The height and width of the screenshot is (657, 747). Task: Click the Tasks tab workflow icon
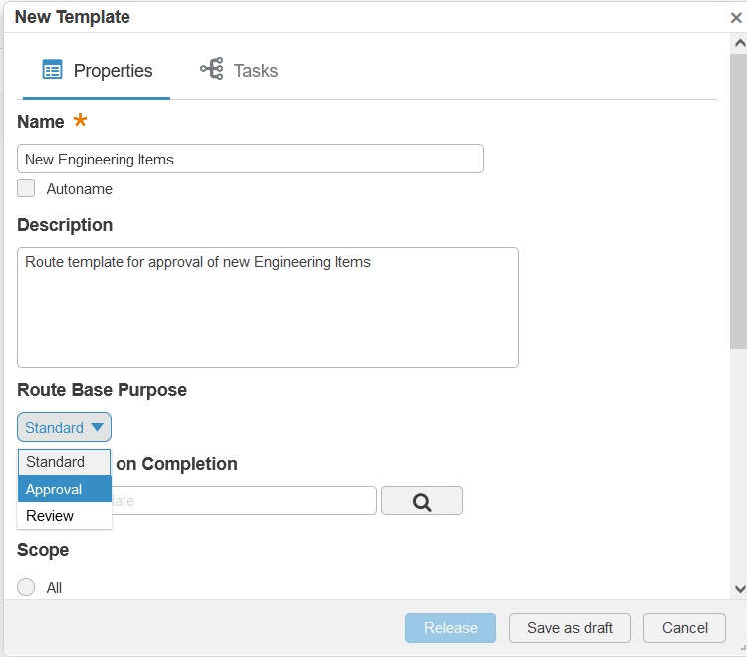211,69
